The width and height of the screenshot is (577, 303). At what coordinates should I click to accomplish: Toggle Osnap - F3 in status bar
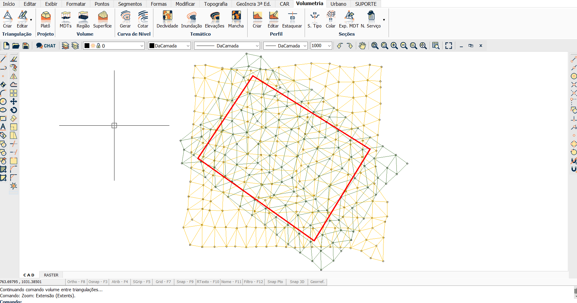pyautogui.click(x=98, y=282)
